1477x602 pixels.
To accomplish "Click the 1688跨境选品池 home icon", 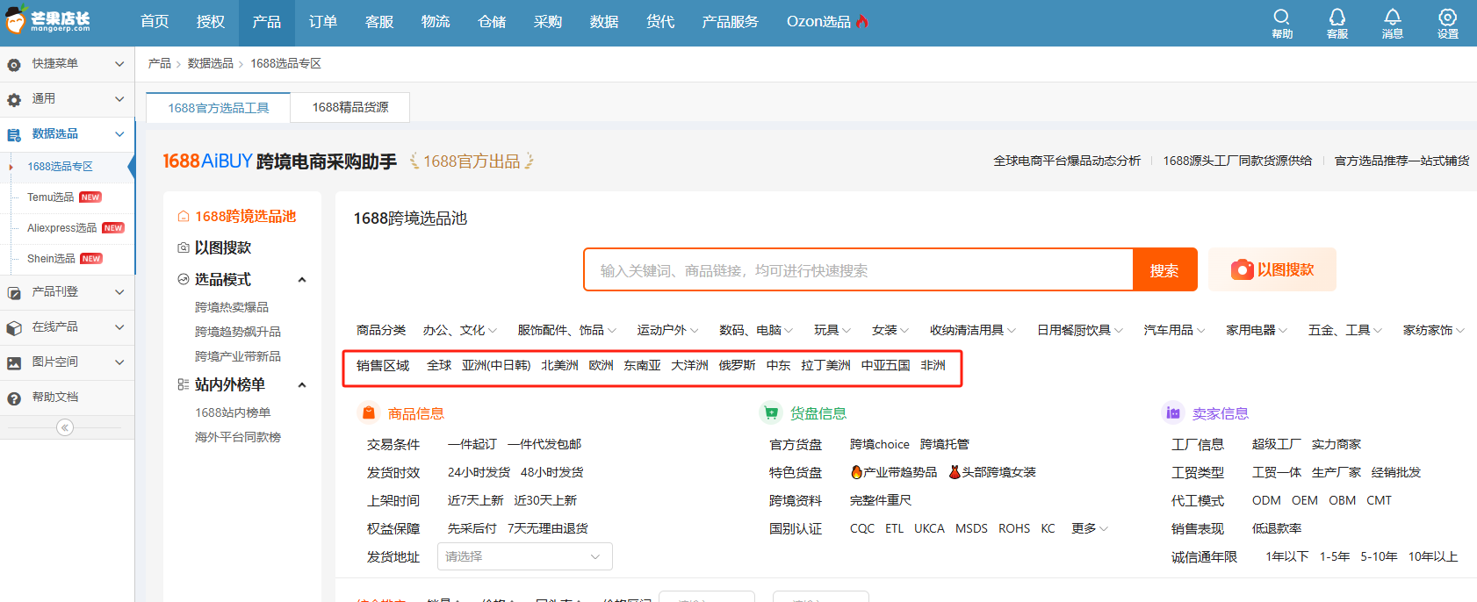I will click(184, 216).
